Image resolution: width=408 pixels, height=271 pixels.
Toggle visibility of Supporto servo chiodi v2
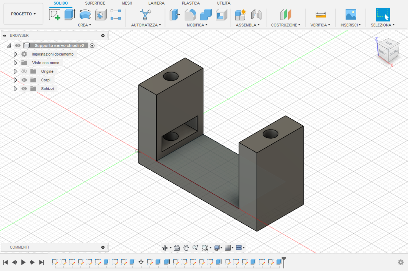(x=18, y=45)
